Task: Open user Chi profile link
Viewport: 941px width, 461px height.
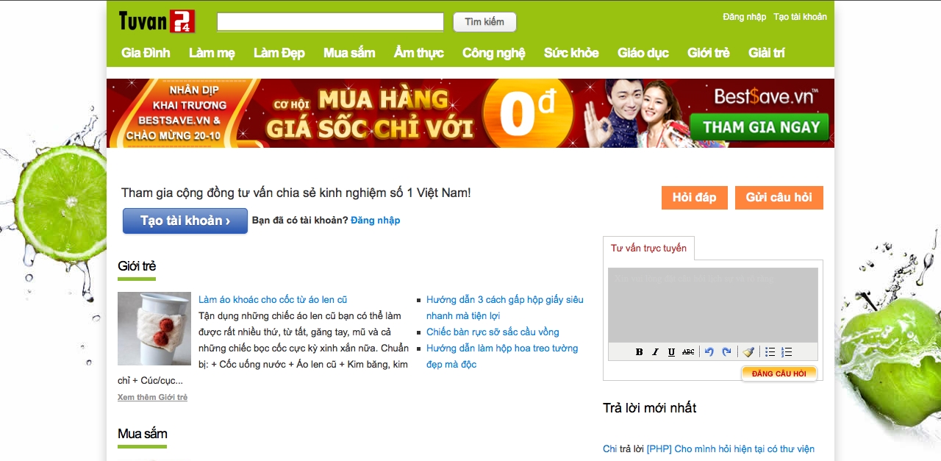Action: point(610,449)
